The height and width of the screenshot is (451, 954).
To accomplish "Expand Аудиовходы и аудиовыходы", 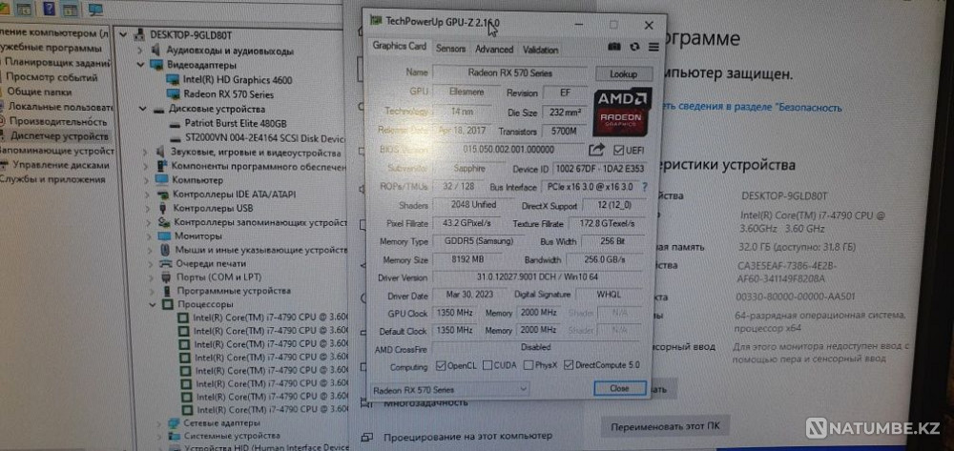I will tap(140, 51).
